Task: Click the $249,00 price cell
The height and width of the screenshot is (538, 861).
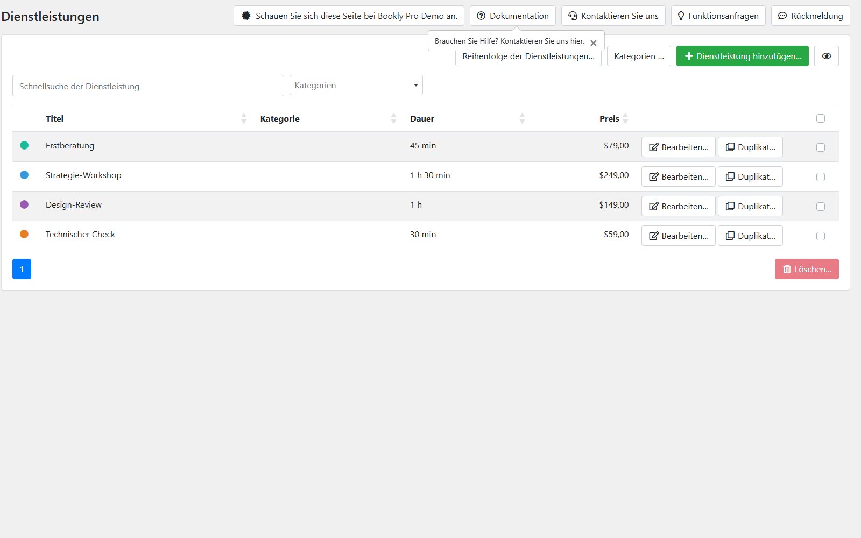Action: pyautogui.click(x=614, y=175)
